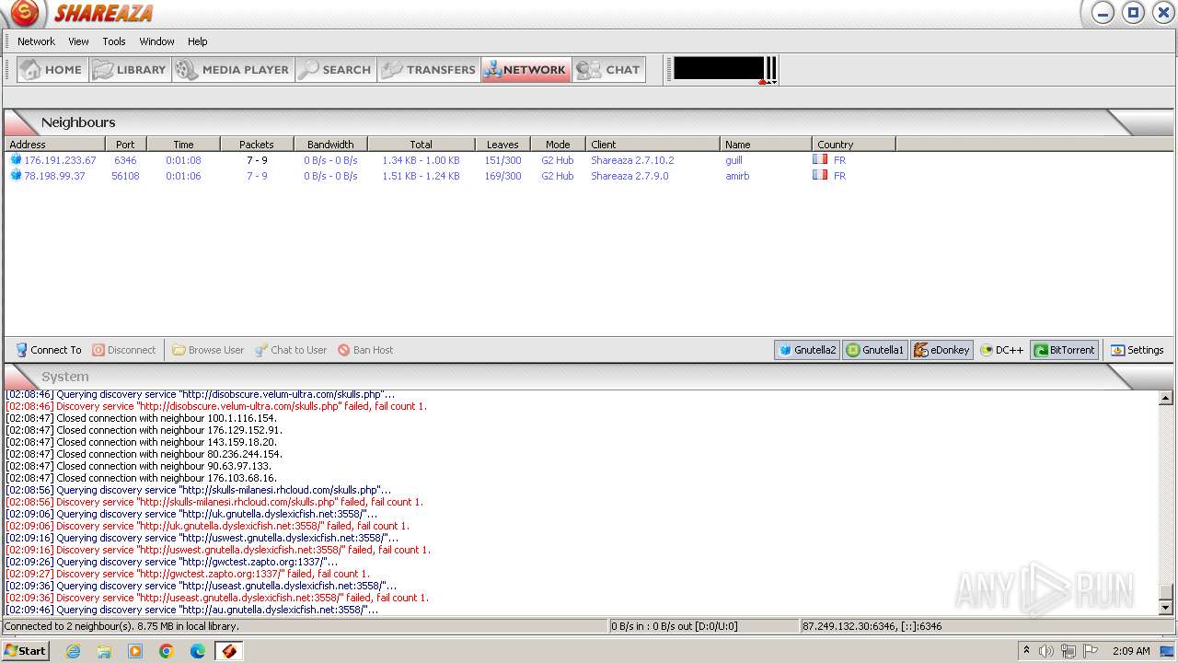
Task: Sort by Country column header
Action: pos(854,145)
